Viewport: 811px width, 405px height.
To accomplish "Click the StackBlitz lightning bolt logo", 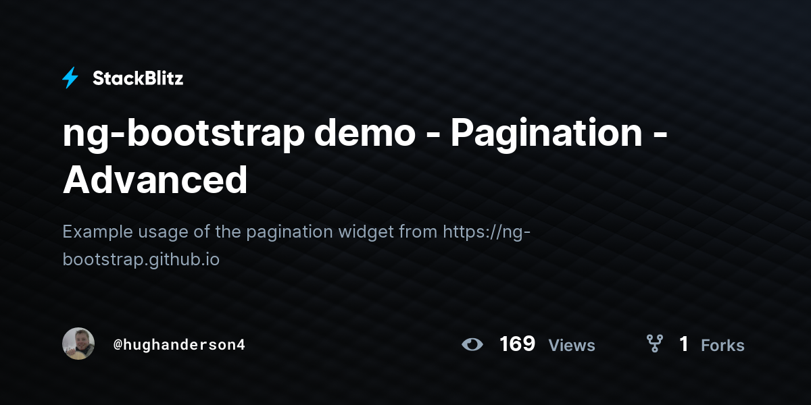I will 70,78.
